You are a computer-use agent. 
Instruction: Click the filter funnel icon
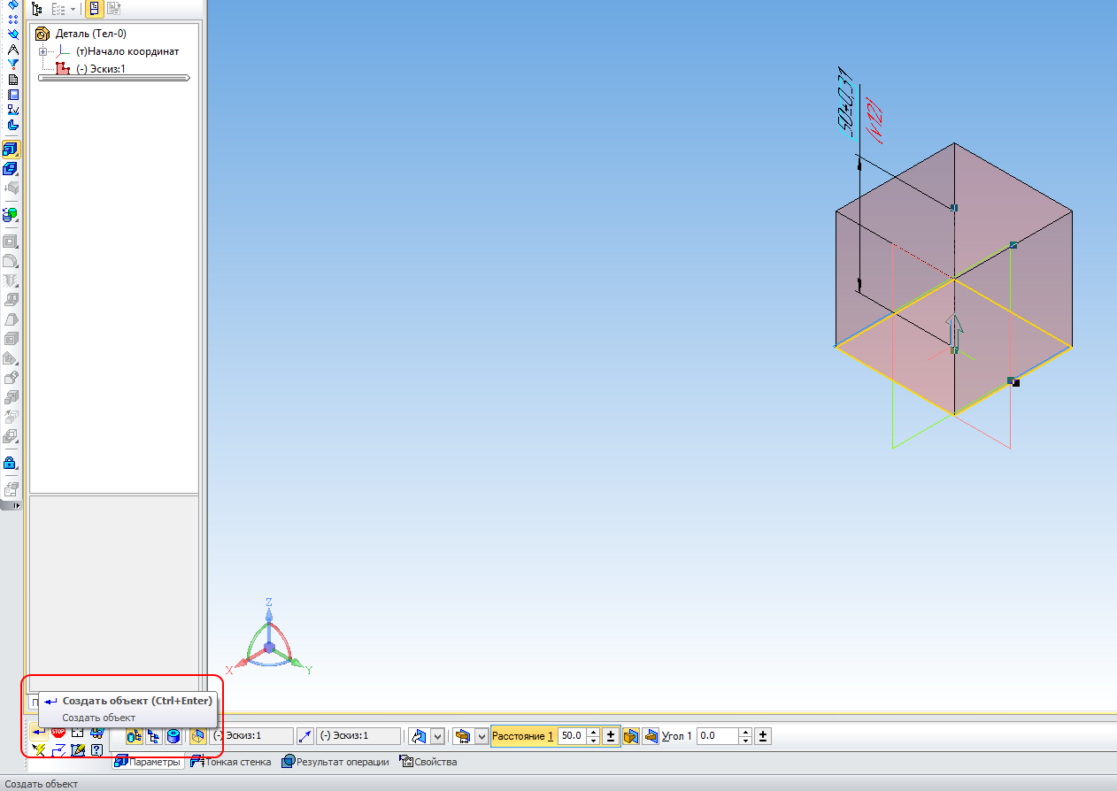point(12,64)
